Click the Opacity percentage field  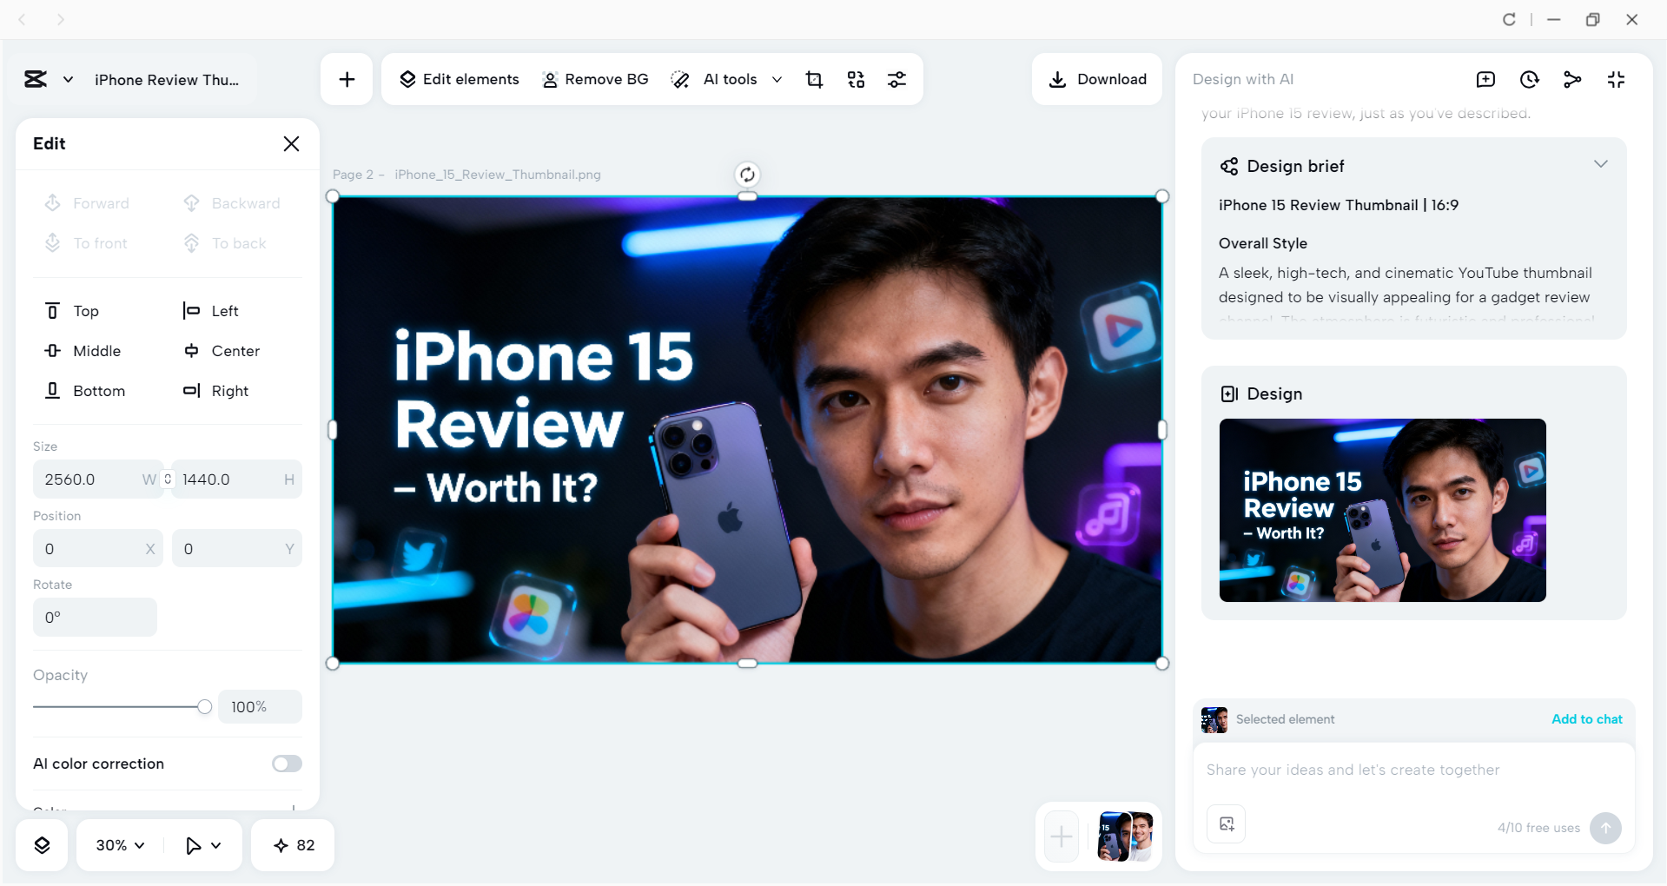tap(260, 707)
